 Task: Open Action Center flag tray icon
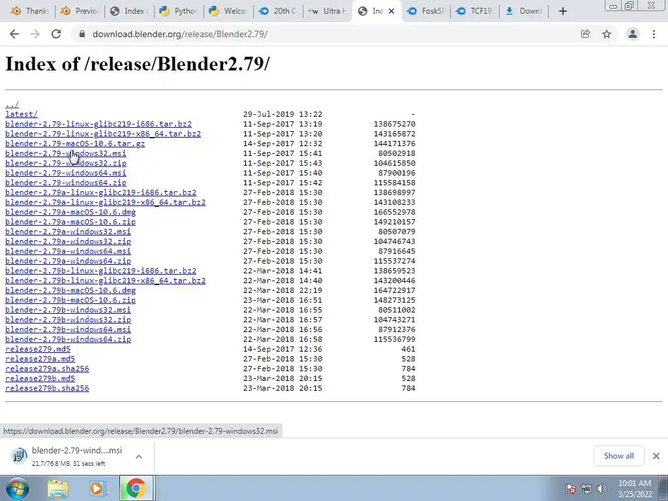[571, 489]
